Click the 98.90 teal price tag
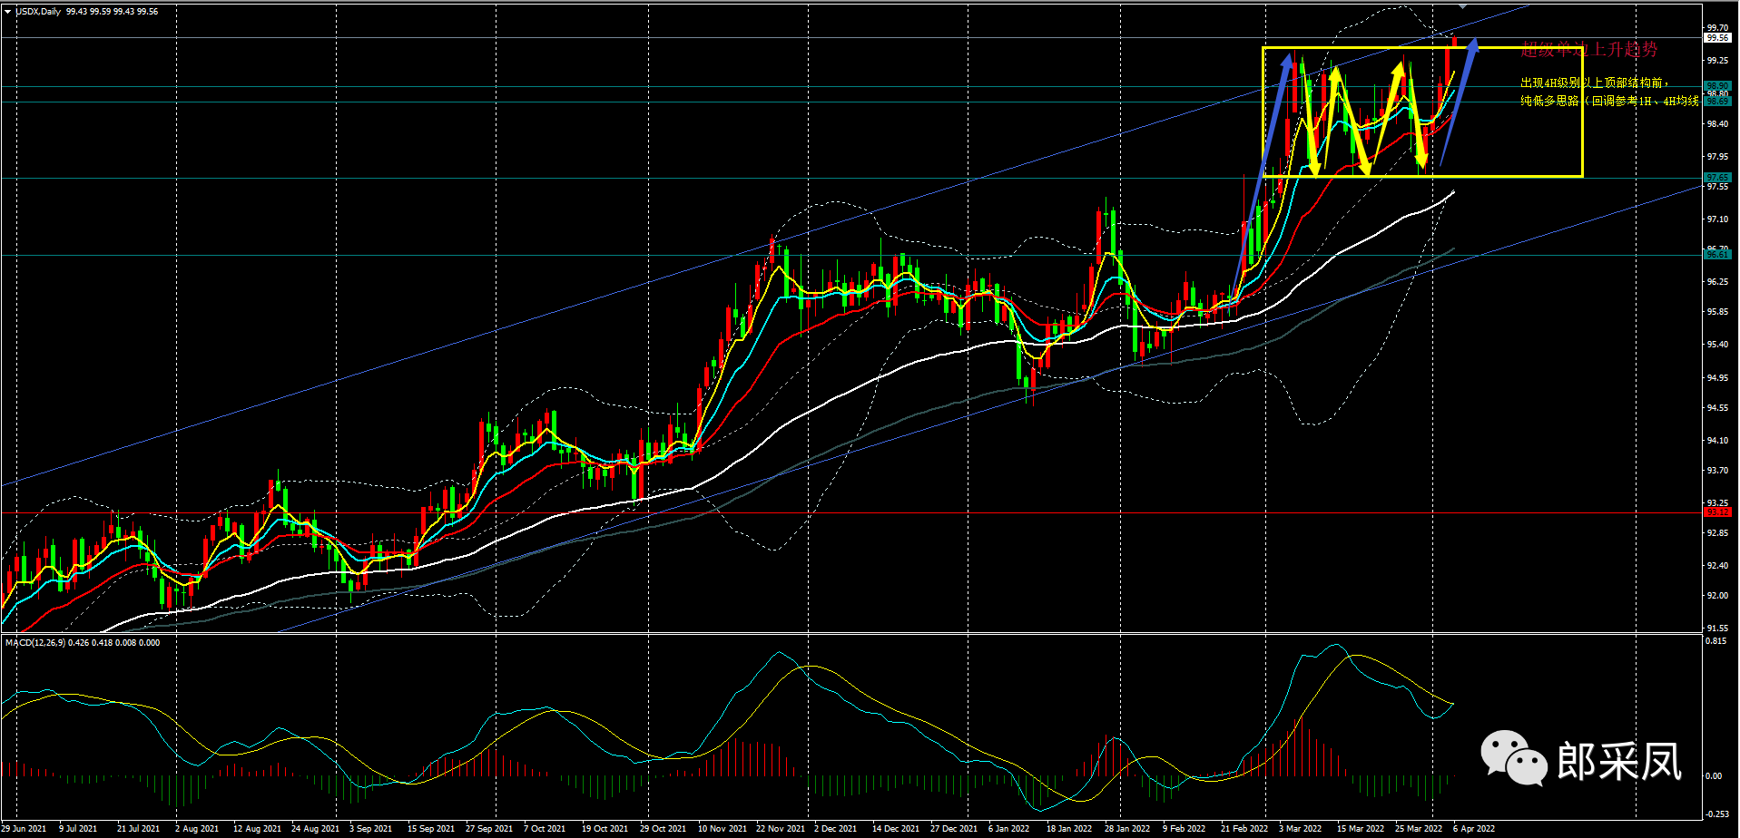Viewport: 1740px width, 838px height. 1717,86
